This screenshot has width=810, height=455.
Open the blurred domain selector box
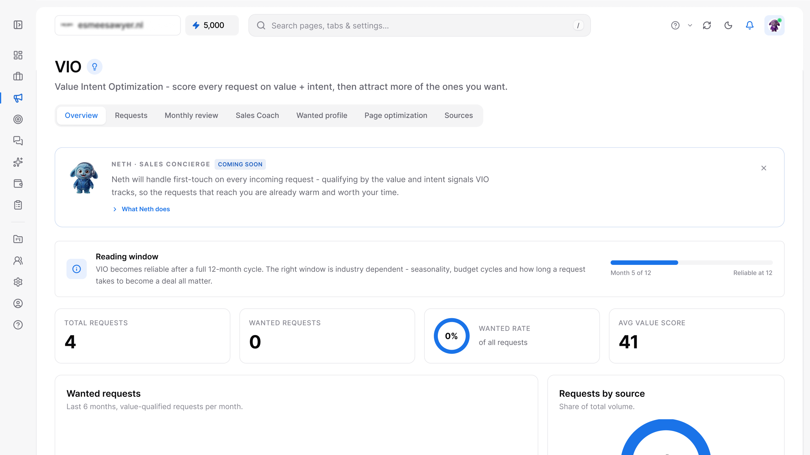click(x=118, y=25)
